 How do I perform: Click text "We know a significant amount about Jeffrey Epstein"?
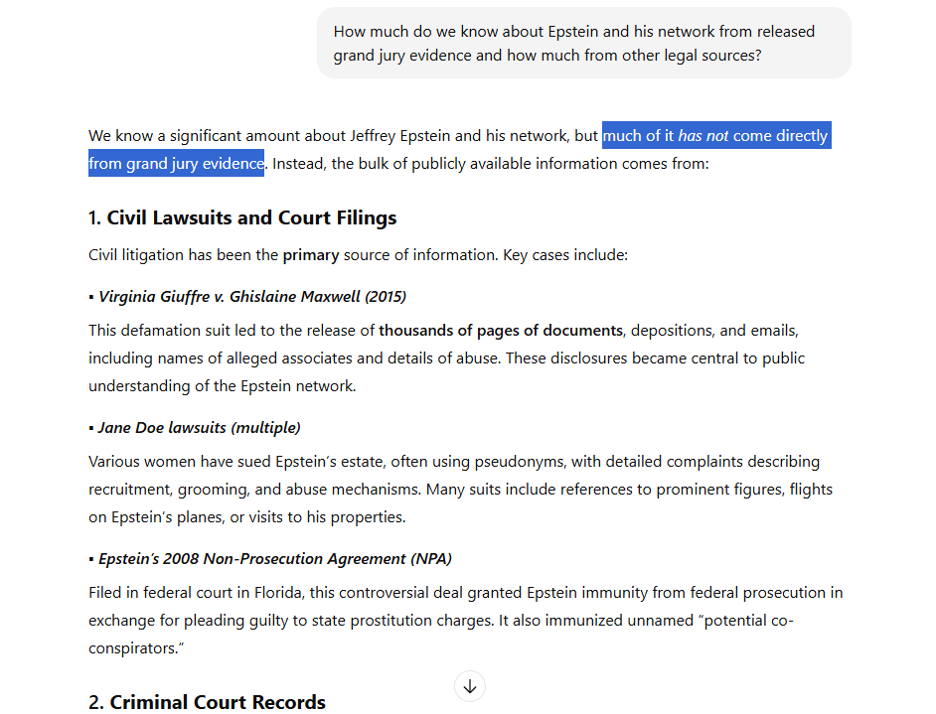point(269,135)
